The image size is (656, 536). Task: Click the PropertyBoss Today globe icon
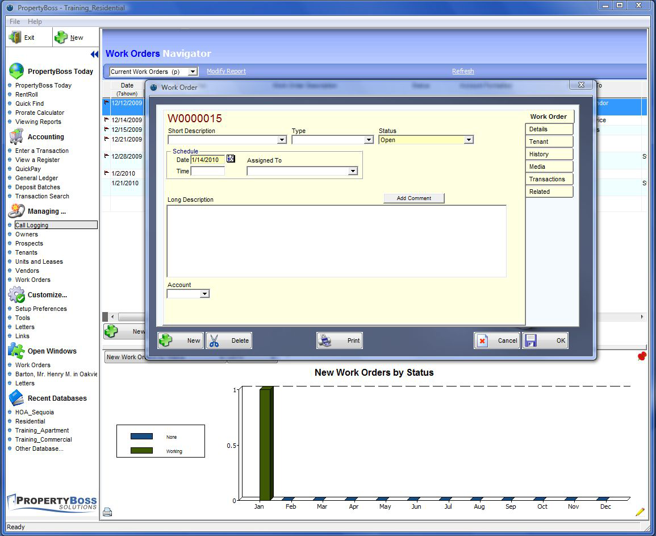pyautogui.click(x=16, y=71)
